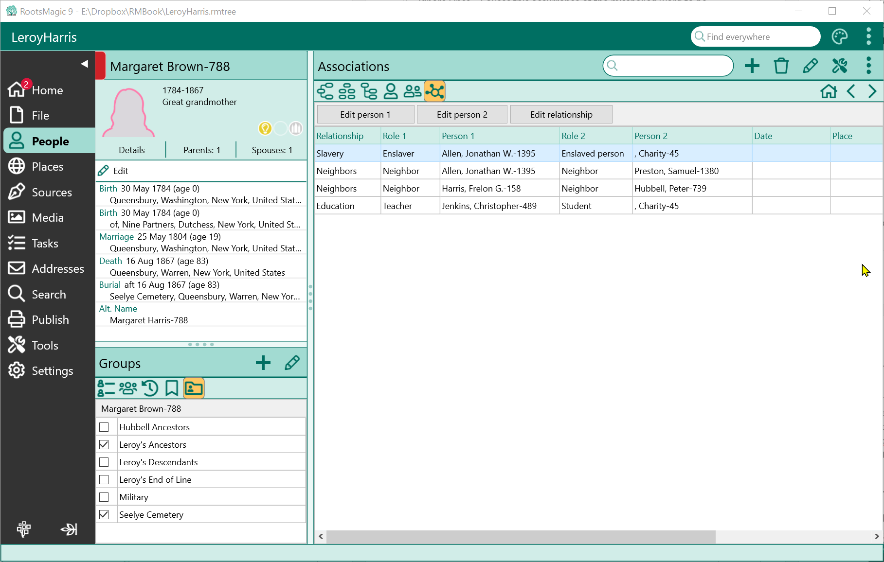Open the color theme palette icon

[x=840, y=37]
